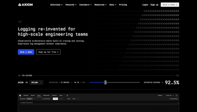197x112 pixels.
Task: Open the Dashboards tab
Action: (x=46, y=95)
